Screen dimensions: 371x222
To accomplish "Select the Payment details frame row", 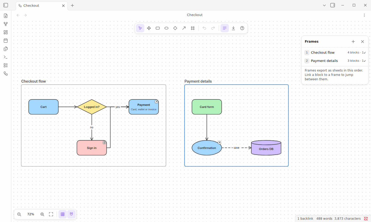I will pyautogui.click(x=335, y=61).
